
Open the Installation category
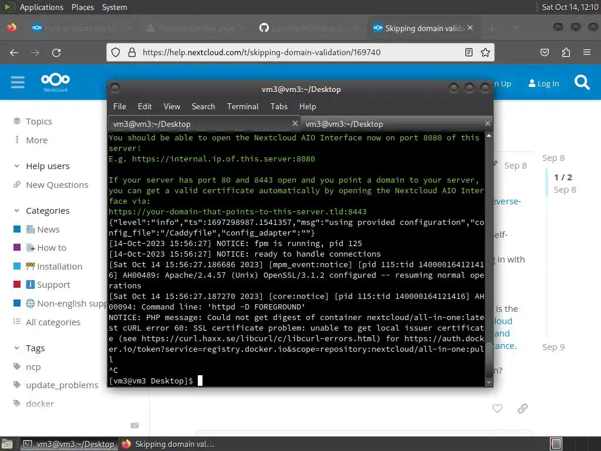(59, 267)
